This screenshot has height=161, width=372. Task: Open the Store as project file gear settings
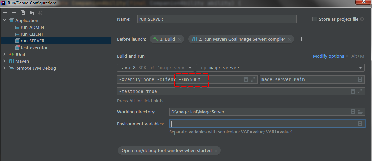coord(362,19)
